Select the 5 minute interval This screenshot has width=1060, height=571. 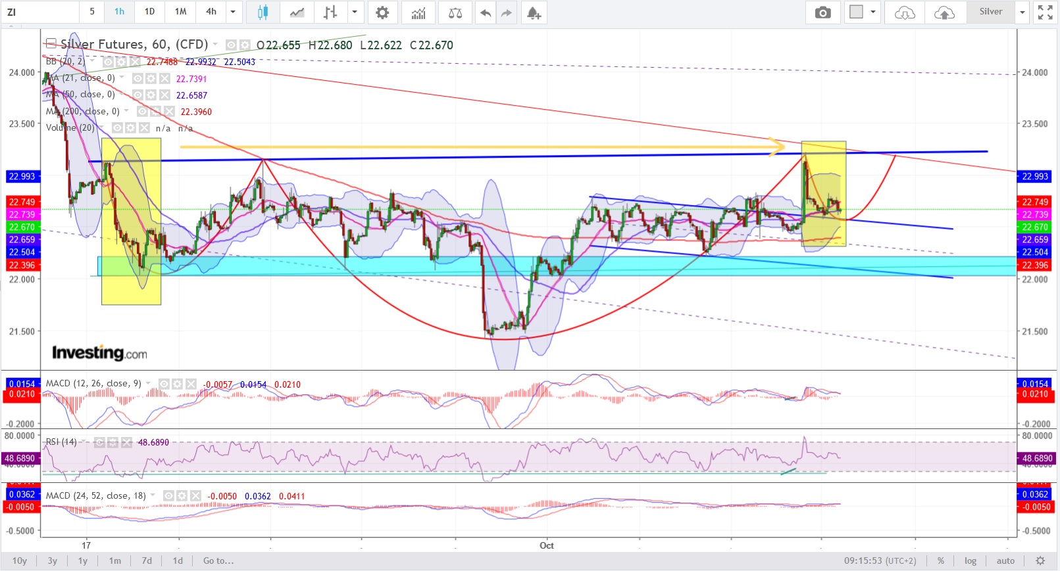[92, 12]
